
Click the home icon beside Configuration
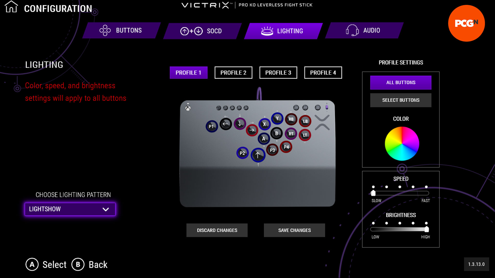pos(11,7)
